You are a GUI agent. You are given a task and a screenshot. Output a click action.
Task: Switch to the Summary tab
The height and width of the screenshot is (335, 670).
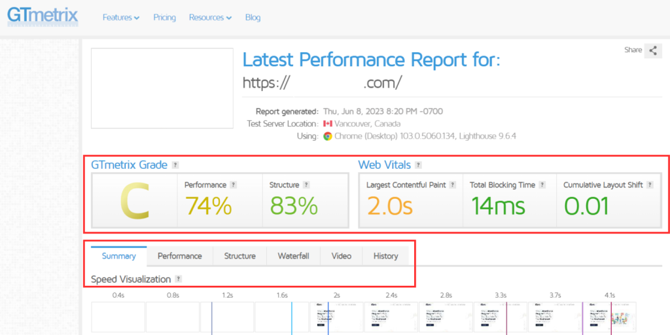click(119, 256)
